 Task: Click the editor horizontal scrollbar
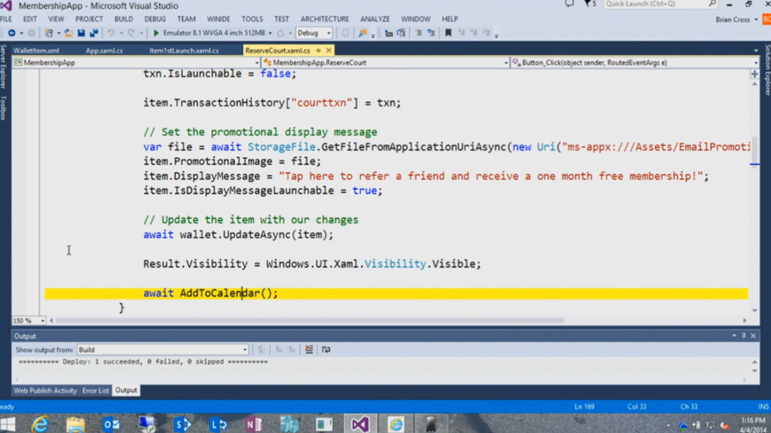click(x=310, y=320)
